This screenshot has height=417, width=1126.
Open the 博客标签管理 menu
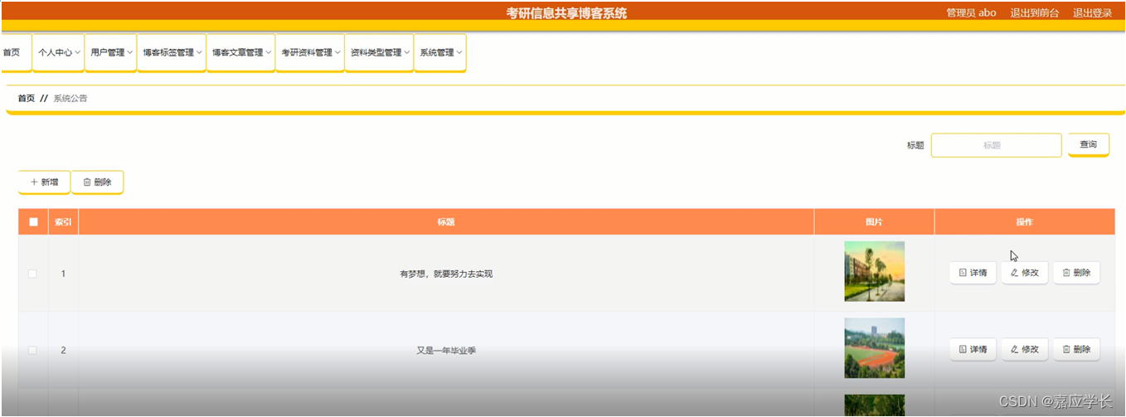172,52
